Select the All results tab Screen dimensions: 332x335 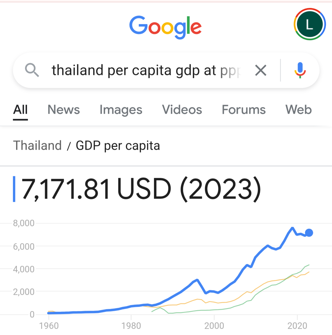(20, 110)
